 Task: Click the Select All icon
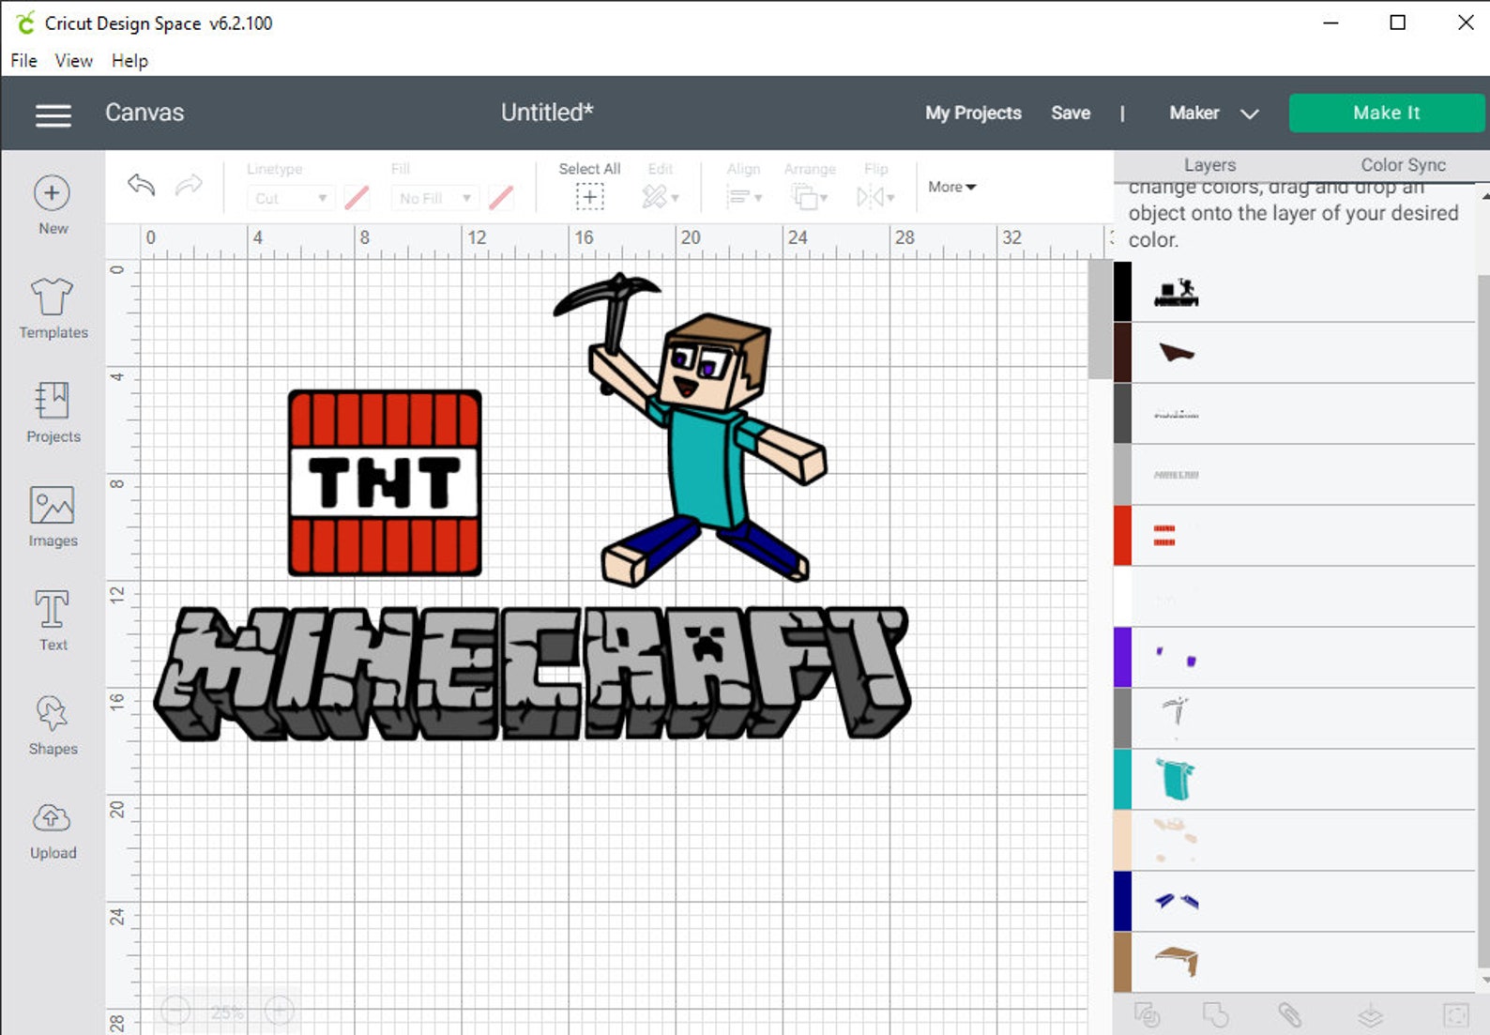click(x=589, y=197)
